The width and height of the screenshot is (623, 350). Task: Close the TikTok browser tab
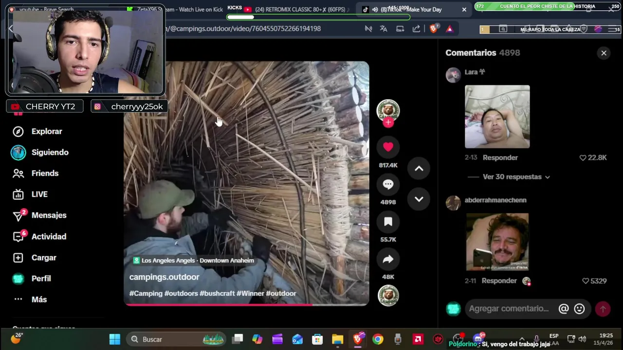[x=464, y=9]
